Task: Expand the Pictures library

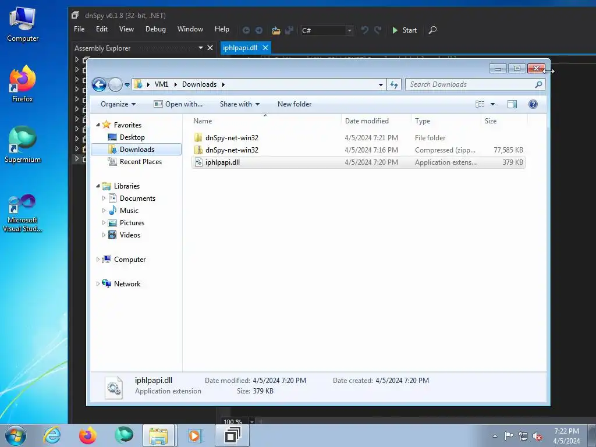Action: coord(104,223)
